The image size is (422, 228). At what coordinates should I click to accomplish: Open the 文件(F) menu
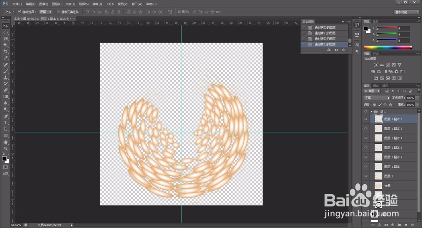click(17, 4)
